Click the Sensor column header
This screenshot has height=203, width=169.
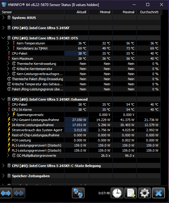pos(32,12)
